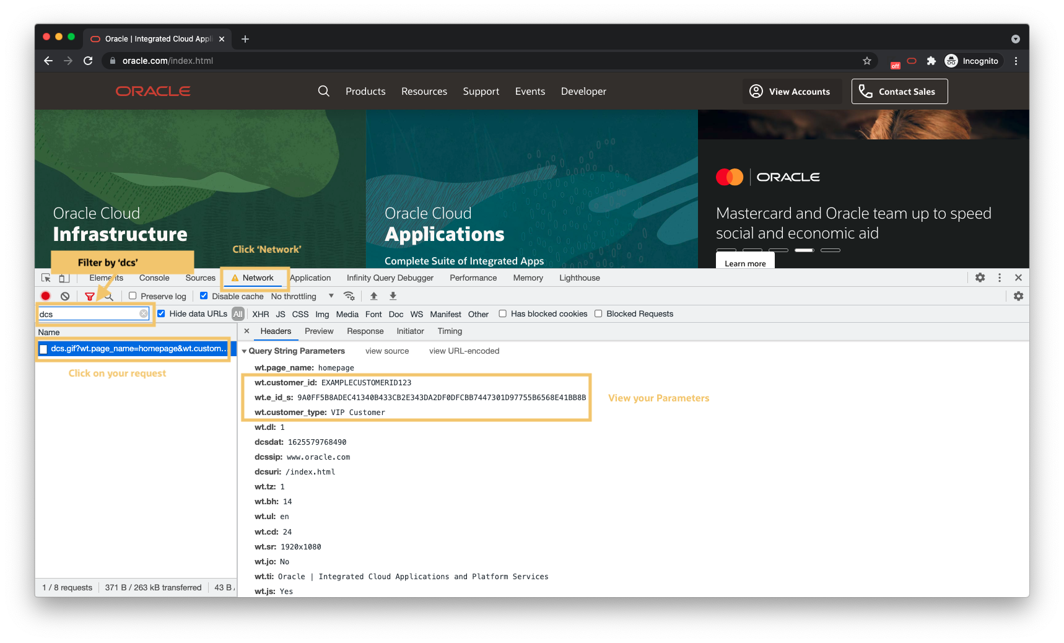Uncheck Hide data URLs

[161, 313]
